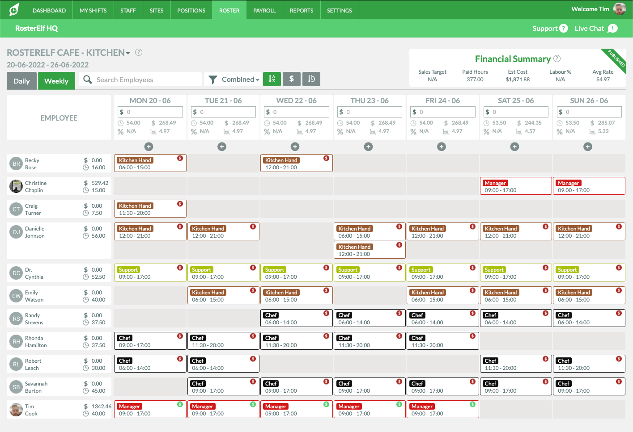This screenshot has height=432, width=633.
Task: Click the date range 20-06-2022 - 26-06-2022
Action: click(48, 65)
